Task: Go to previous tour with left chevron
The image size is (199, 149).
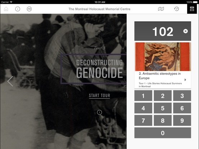Action: click(10, 81)
